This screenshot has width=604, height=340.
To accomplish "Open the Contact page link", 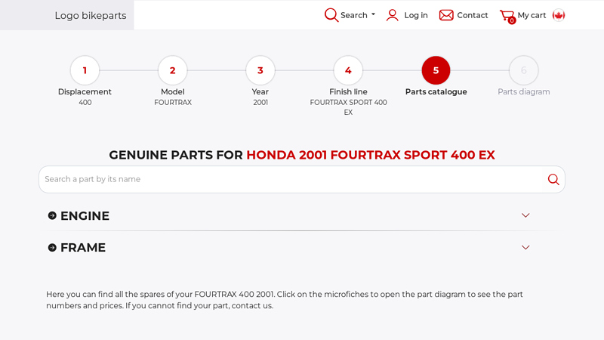I will [x=473, y=15].
